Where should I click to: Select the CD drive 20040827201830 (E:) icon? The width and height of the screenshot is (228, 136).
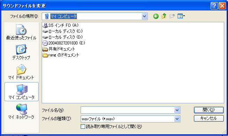[x=45, y=43]
